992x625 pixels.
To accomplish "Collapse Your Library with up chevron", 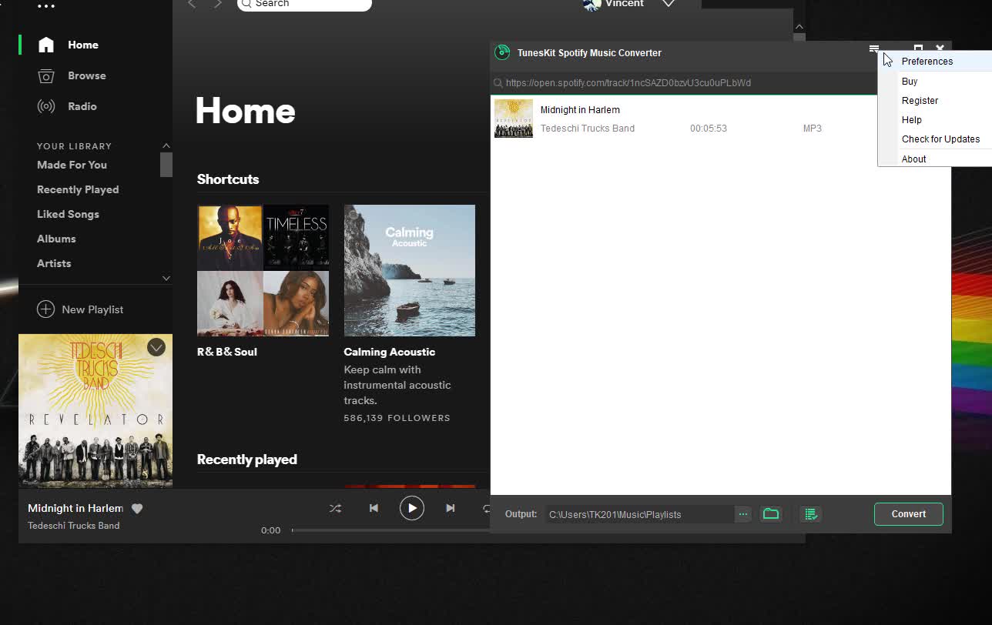I will [x=166, y=145].
